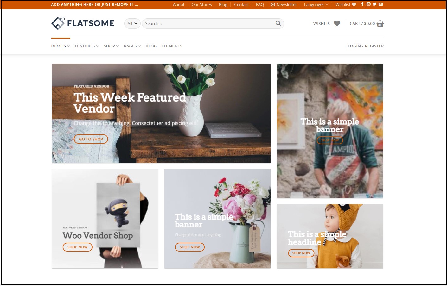
Task: Open the BLOG menu item
Action: [x=151, y=46]
